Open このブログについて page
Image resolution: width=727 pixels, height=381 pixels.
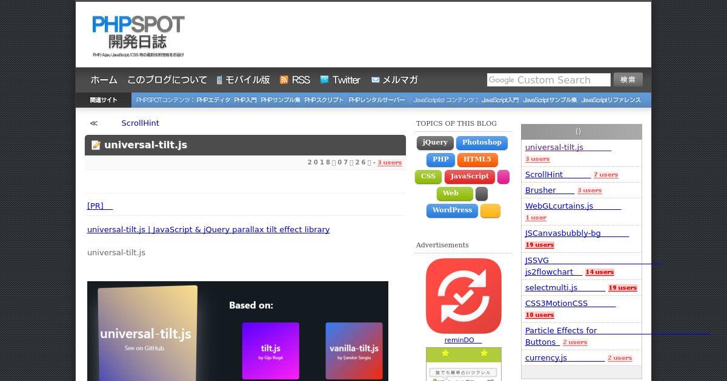click(x=167, y=80)
